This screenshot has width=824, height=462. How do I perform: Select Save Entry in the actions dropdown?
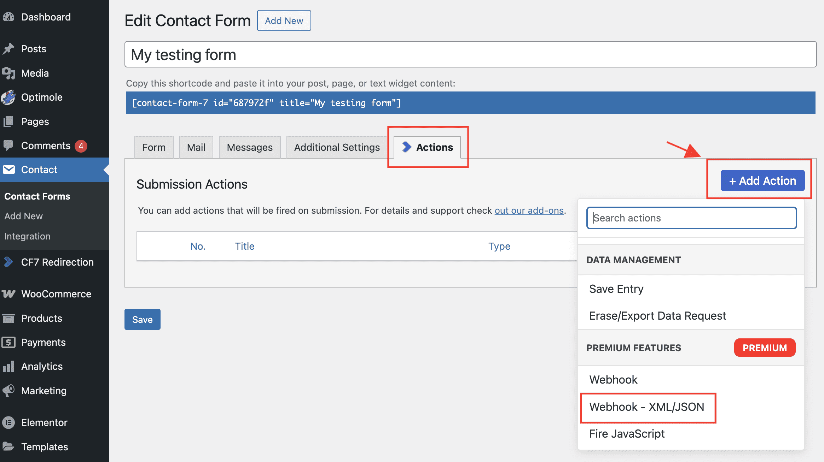click(x=616, y=289)
